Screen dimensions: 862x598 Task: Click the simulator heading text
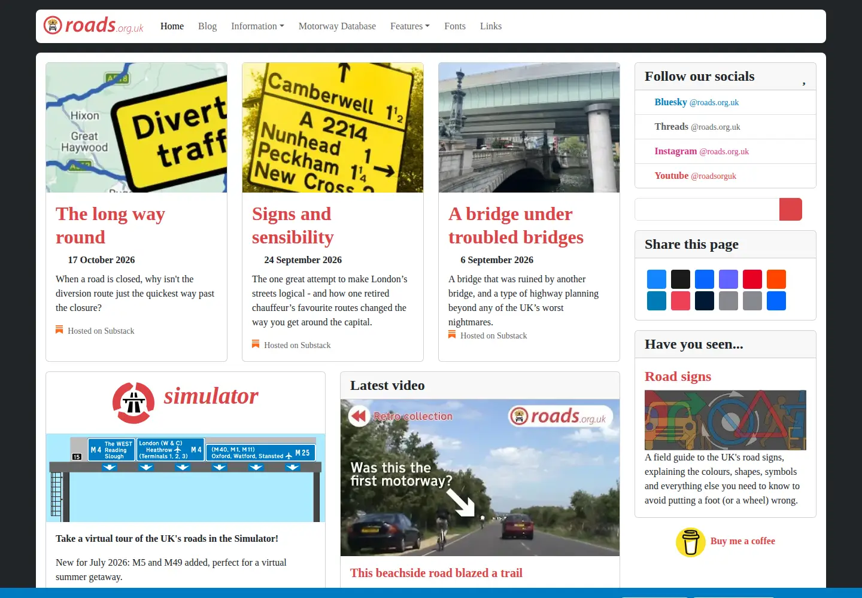[x=211, y=396]
